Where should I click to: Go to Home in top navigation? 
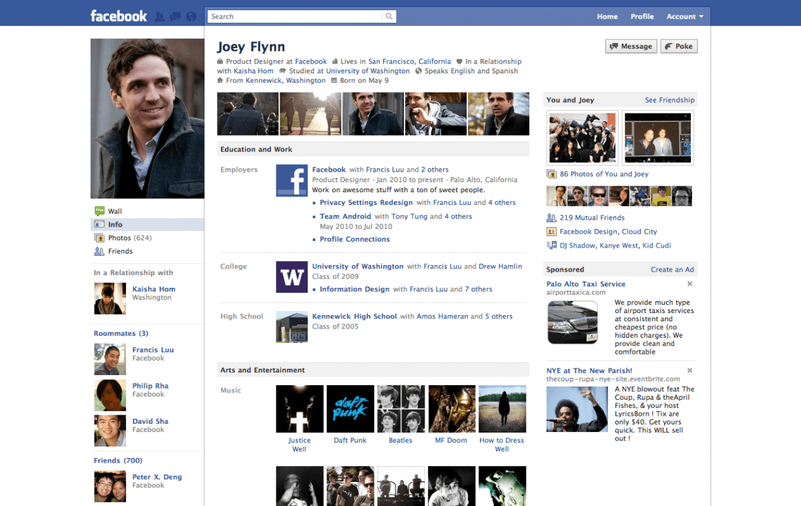(607, 17)
